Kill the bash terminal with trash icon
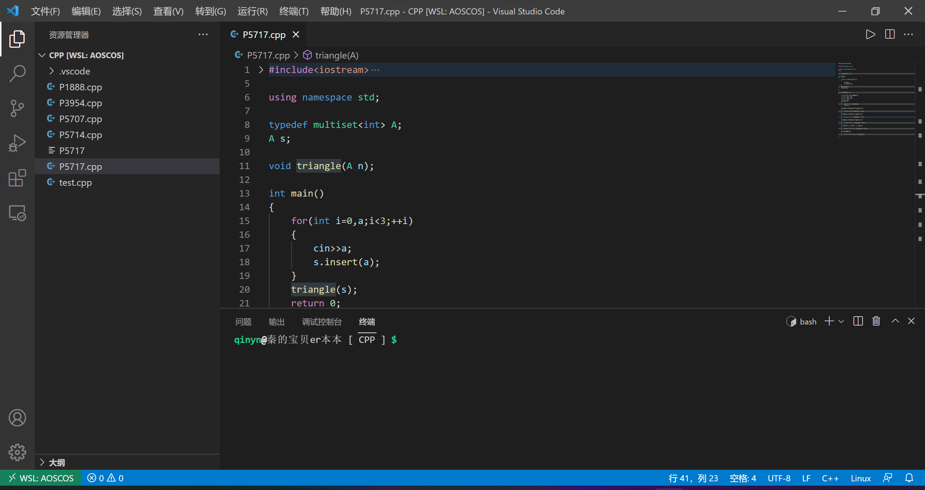The height and width of the screenshot is (490, 925). pos(876,321)
